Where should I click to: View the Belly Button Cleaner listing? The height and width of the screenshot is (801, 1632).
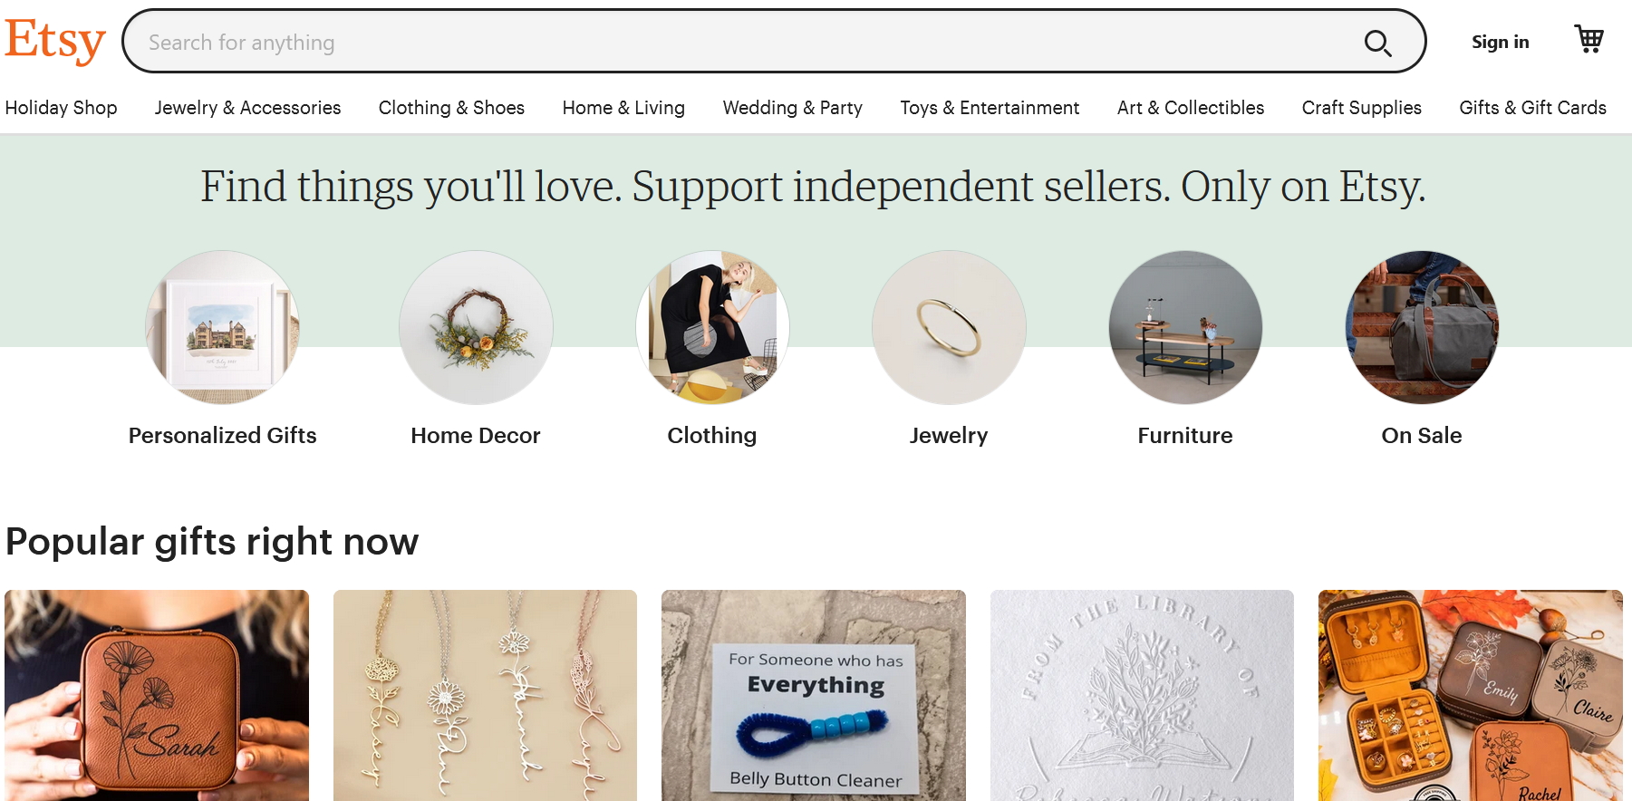[x=814, y=695]
